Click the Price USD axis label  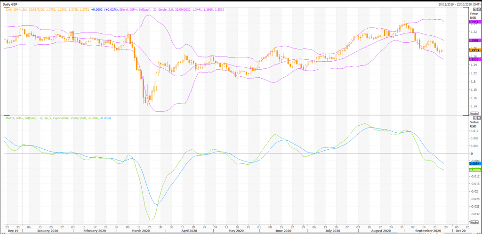[x=473, y=16]
